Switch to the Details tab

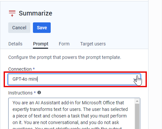coord(15,44)
